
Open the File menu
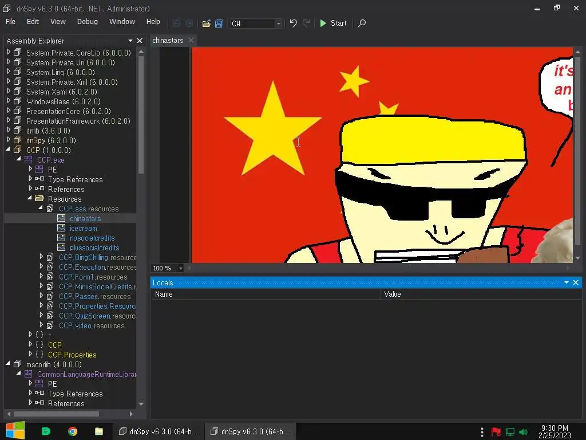coord(10,22)
